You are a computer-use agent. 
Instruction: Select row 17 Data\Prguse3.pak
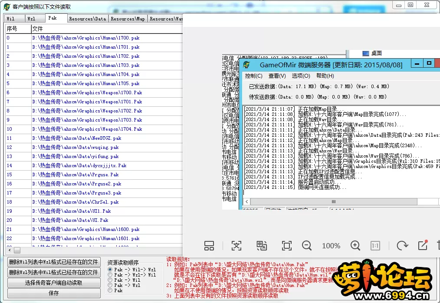pos(94,193)
